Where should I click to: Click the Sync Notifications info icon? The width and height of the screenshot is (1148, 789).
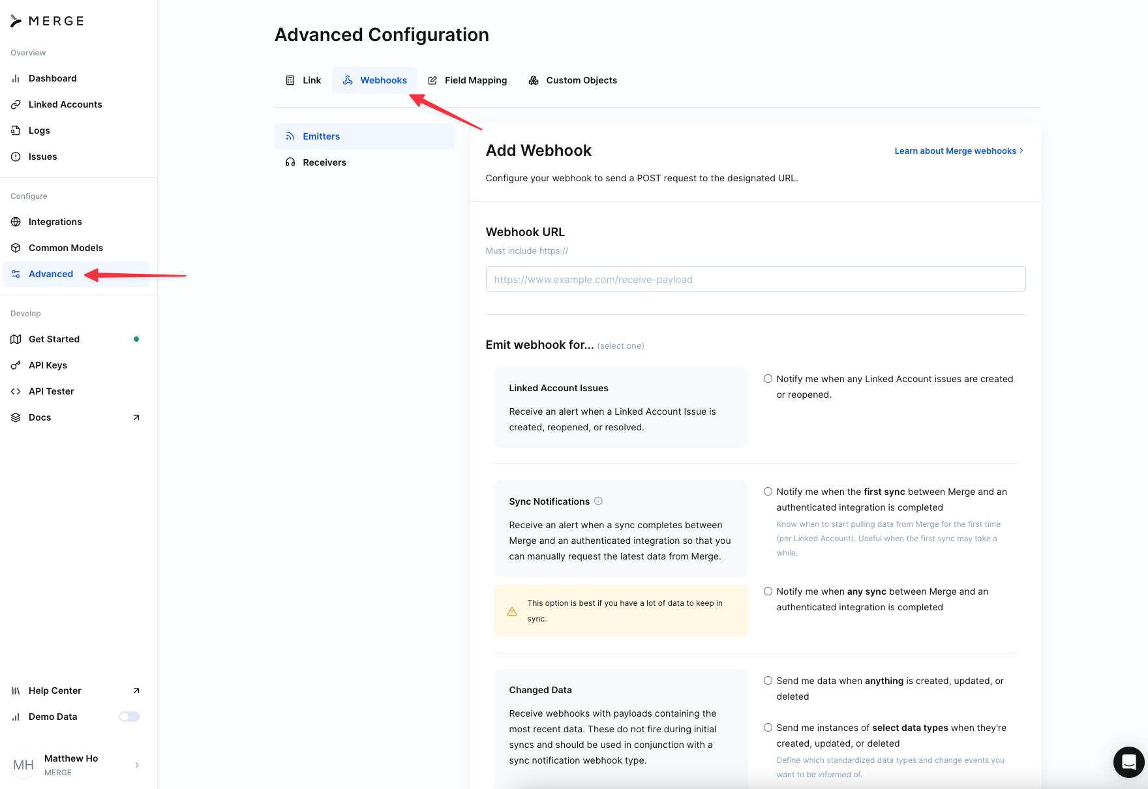click(x=598, y=501)
